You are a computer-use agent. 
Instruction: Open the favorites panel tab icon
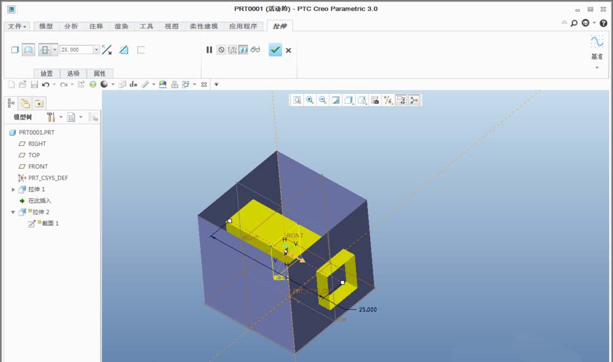click(x=39, y=104)
